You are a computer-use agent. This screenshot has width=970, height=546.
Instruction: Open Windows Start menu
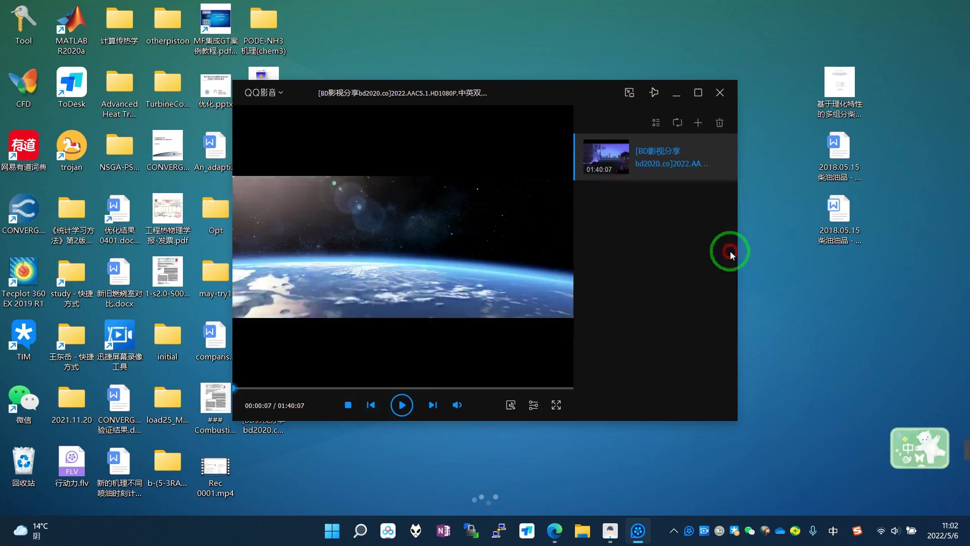click(332, 531)
